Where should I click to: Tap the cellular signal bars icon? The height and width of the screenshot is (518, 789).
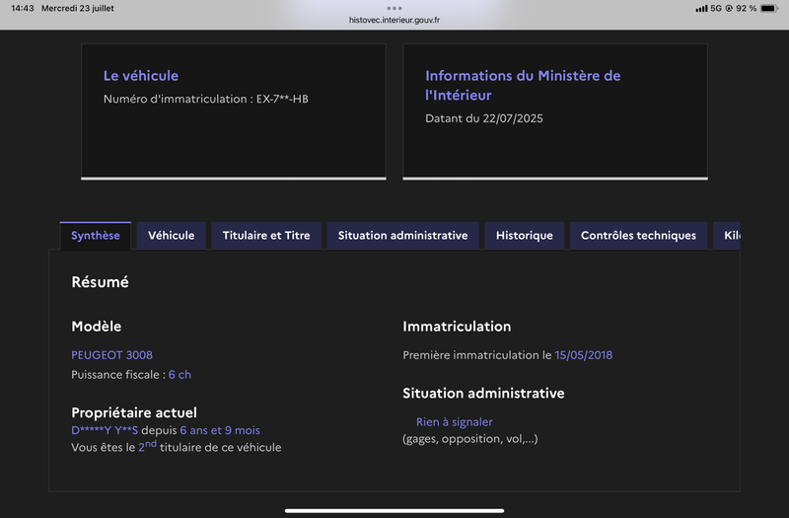(x=701, y=9)
